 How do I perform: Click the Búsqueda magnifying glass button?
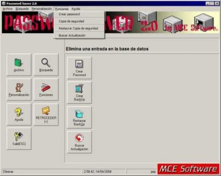click(46, 65)
